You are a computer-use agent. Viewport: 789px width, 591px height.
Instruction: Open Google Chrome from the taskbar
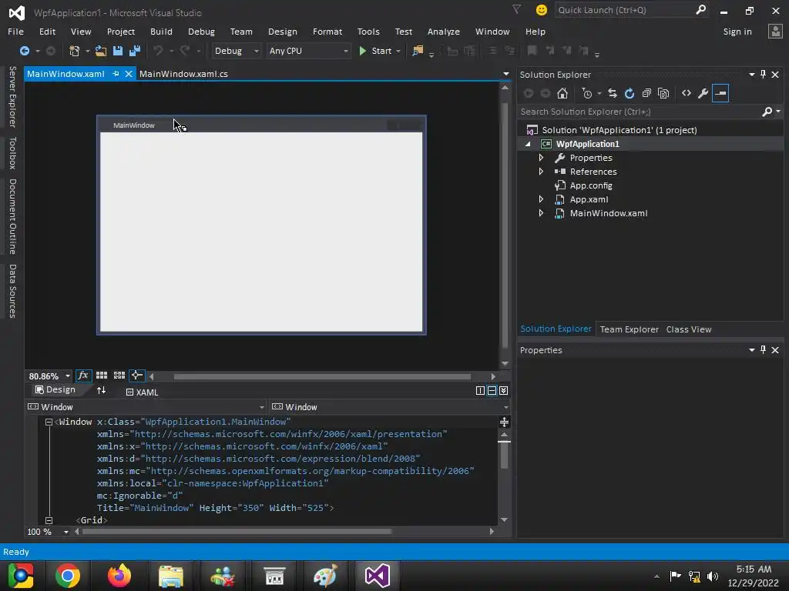(68, 576)
